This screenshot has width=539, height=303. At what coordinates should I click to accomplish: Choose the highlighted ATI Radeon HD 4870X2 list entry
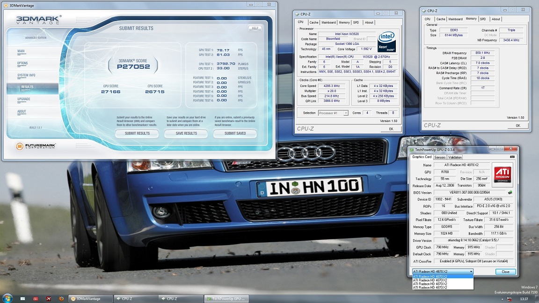pos(443,276)
